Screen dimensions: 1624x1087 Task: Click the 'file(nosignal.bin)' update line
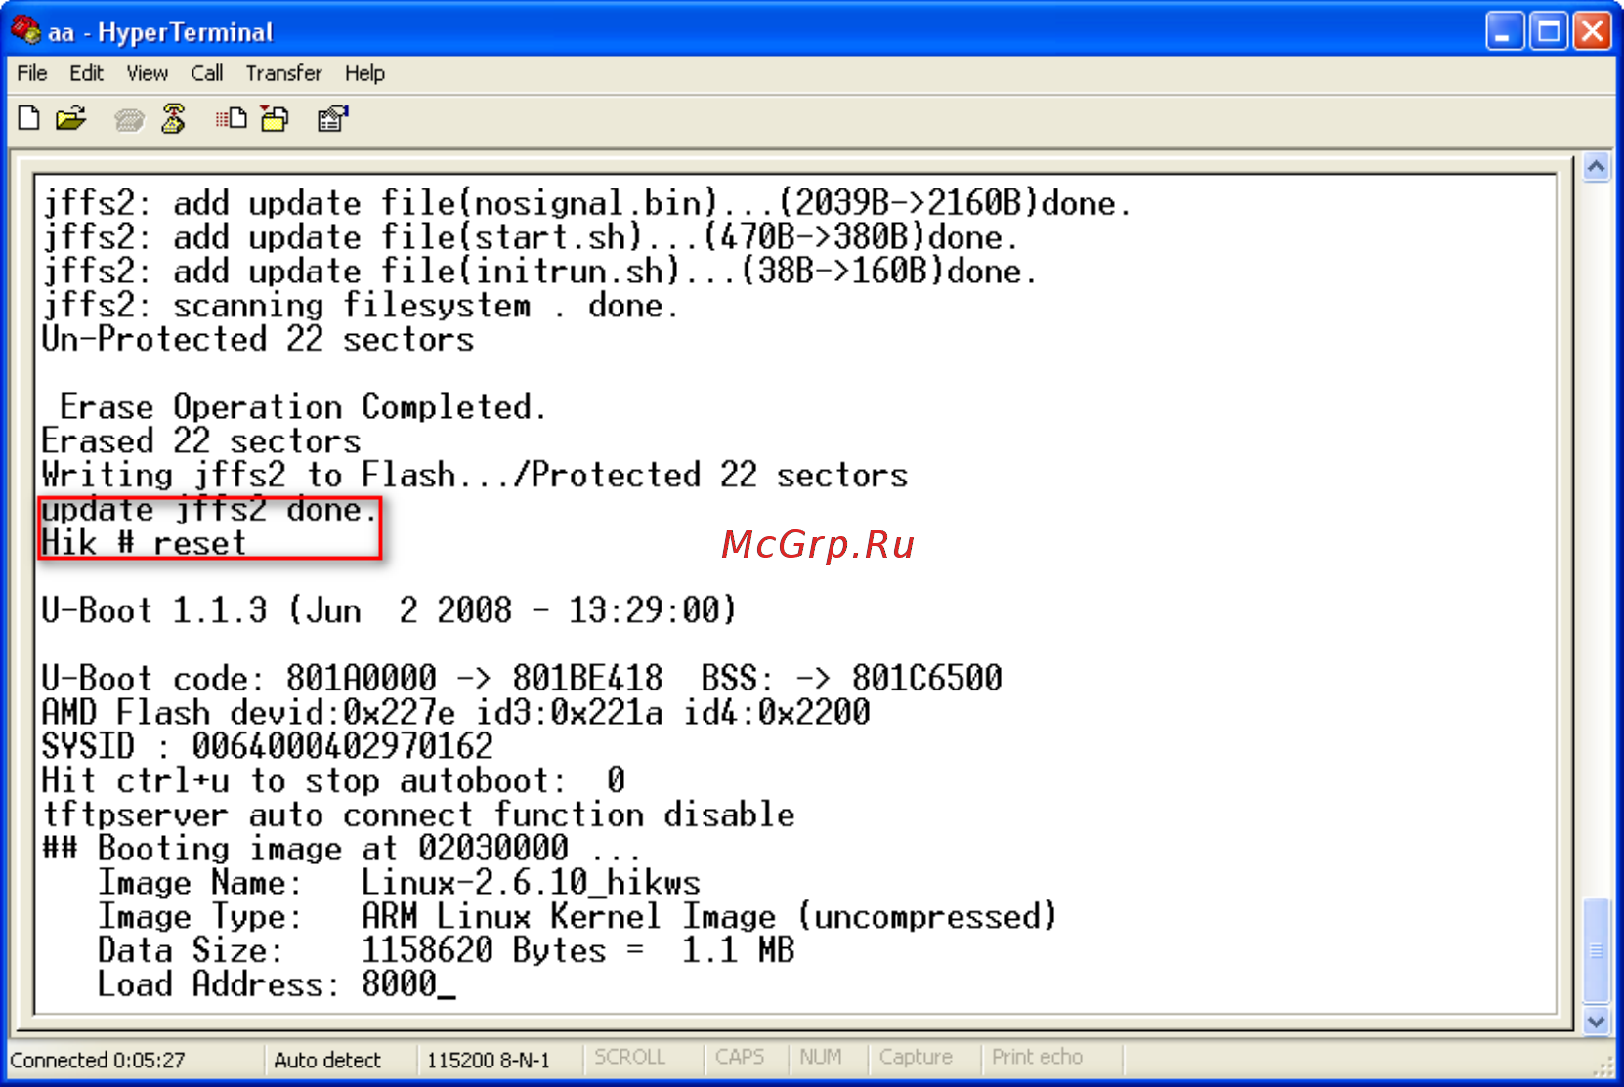pos(586,203)
